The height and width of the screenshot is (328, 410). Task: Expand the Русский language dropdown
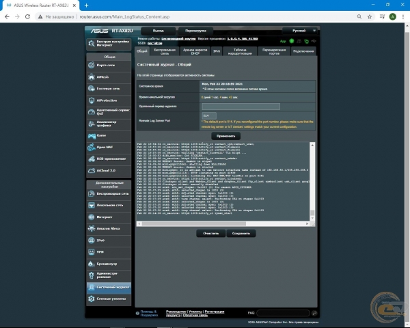point(300,31)
